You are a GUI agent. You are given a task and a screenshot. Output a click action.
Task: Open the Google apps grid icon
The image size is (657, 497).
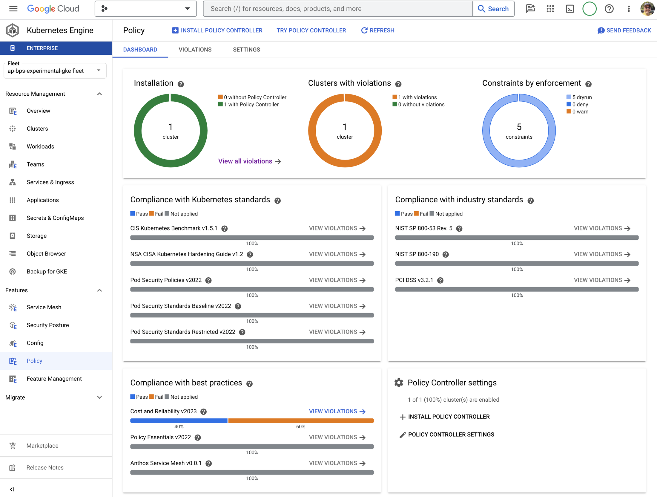pos(550,9)
